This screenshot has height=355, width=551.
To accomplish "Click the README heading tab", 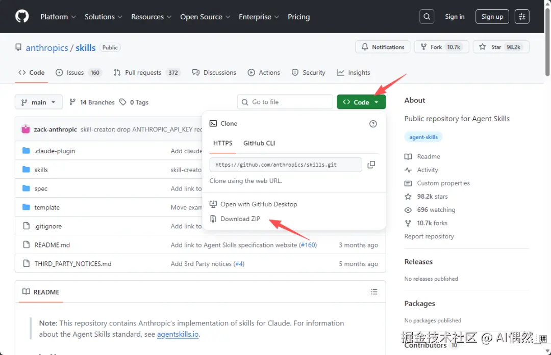I will pos(41,292).
